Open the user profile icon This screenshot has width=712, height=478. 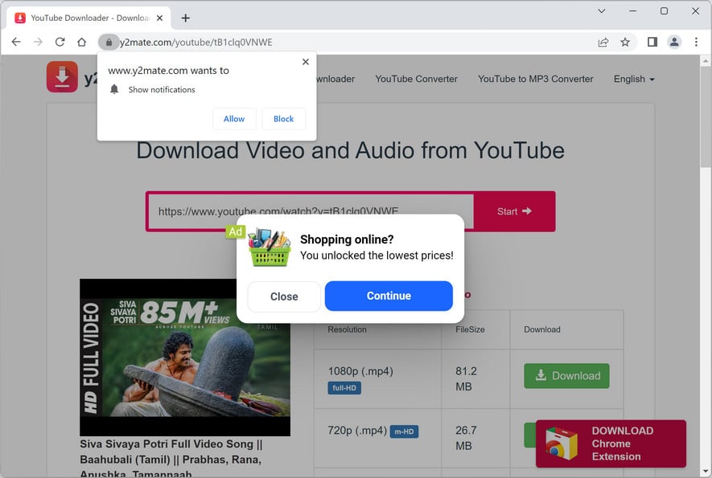pyautogui.click(x=674, y=42)
